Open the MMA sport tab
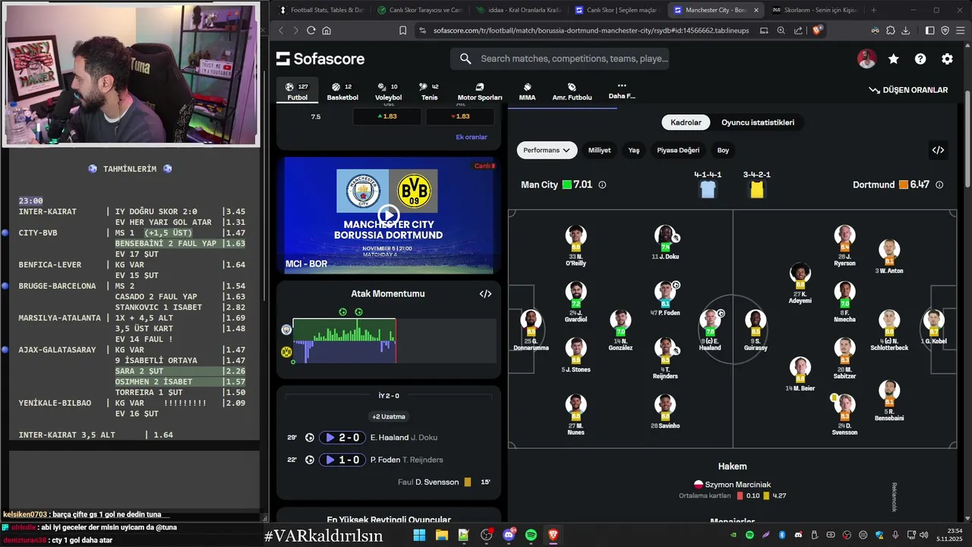972x547 pixels. coord(527,92)
